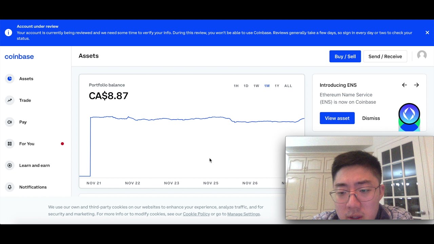This screenshot has width=434, height=244.
Task: Click the For You sidebar icon
Action: point(9,144)
